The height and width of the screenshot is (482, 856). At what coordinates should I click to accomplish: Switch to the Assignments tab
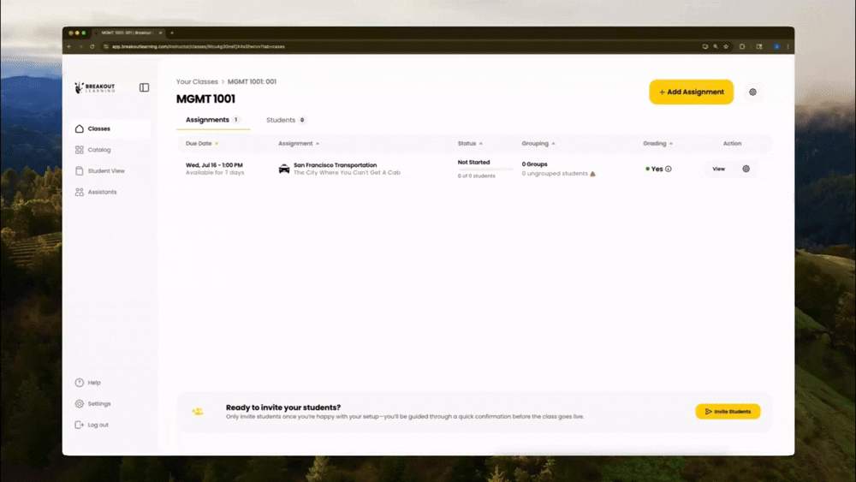click(213, 120)
